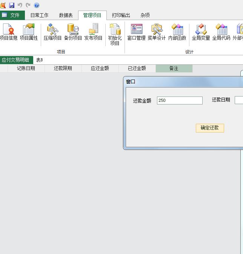Open 全局变量 from the ribbon
This screenshot has width=243, height=254.
click(201, 30)
